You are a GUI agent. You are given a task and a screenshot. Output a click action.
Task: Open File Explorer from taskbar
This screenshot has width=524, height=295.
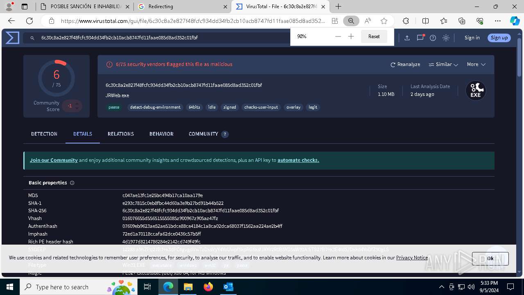pos(188,287)
